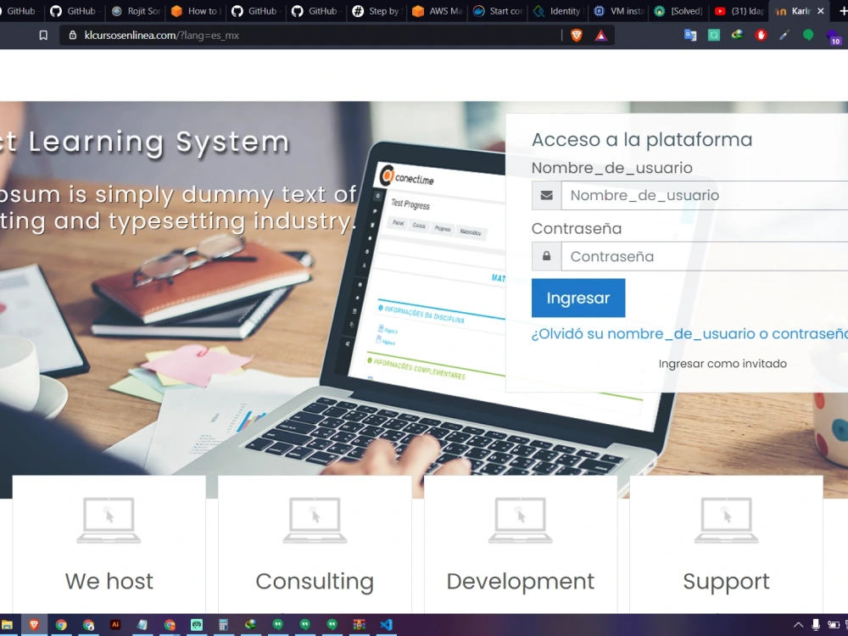The height and width of the screenshot is (636, 848).
Task: Click the Learning System banner heading
Action: pos(145,142)
